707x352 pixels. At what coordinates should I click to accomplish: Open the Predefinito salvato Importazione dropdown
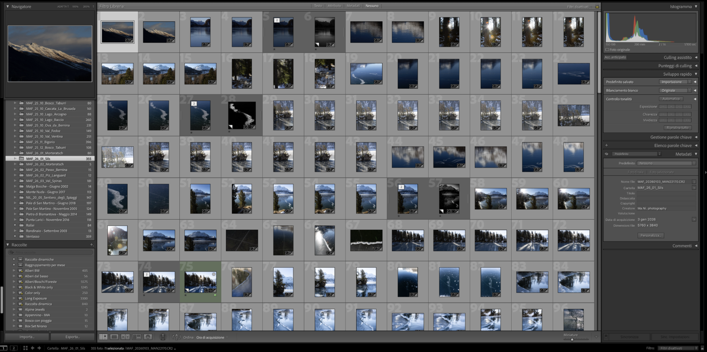[676, 82]
